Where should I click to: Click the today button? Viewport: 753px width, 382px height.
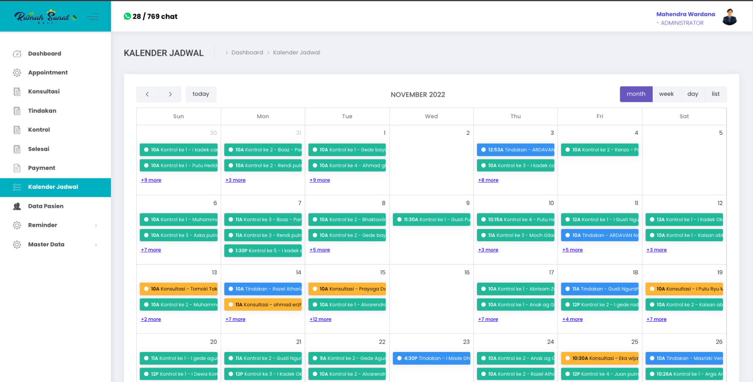point(201,94)
